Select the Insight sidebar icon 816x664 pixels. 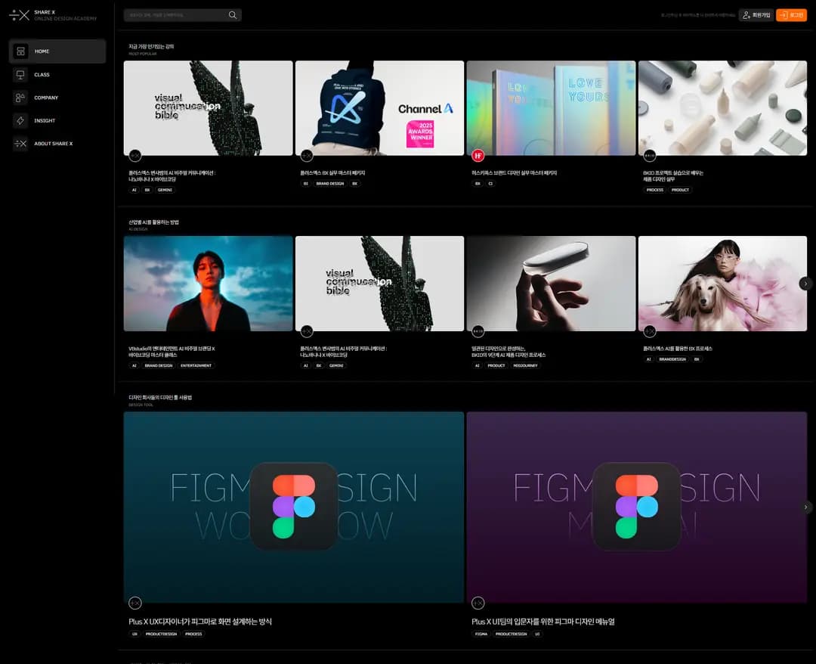point(21,120)
